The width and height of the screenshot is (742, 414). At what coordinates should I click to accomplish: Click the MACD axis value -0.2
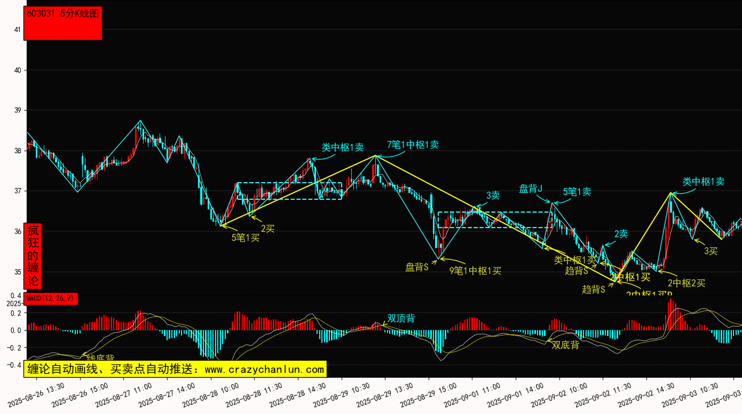coord(14,348)
